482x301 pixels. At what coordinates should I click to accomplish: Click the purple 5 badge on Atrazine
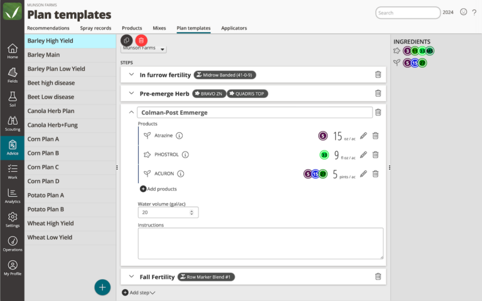click(323, 135)
